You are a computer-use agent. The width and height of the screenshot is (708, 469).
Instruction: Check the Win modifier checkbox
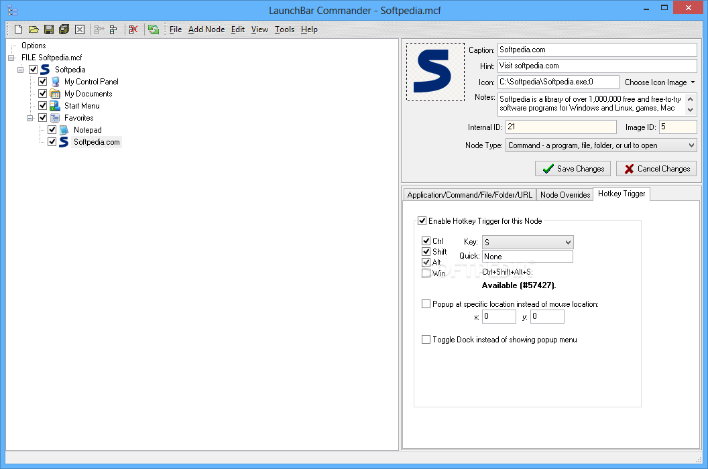426,273
